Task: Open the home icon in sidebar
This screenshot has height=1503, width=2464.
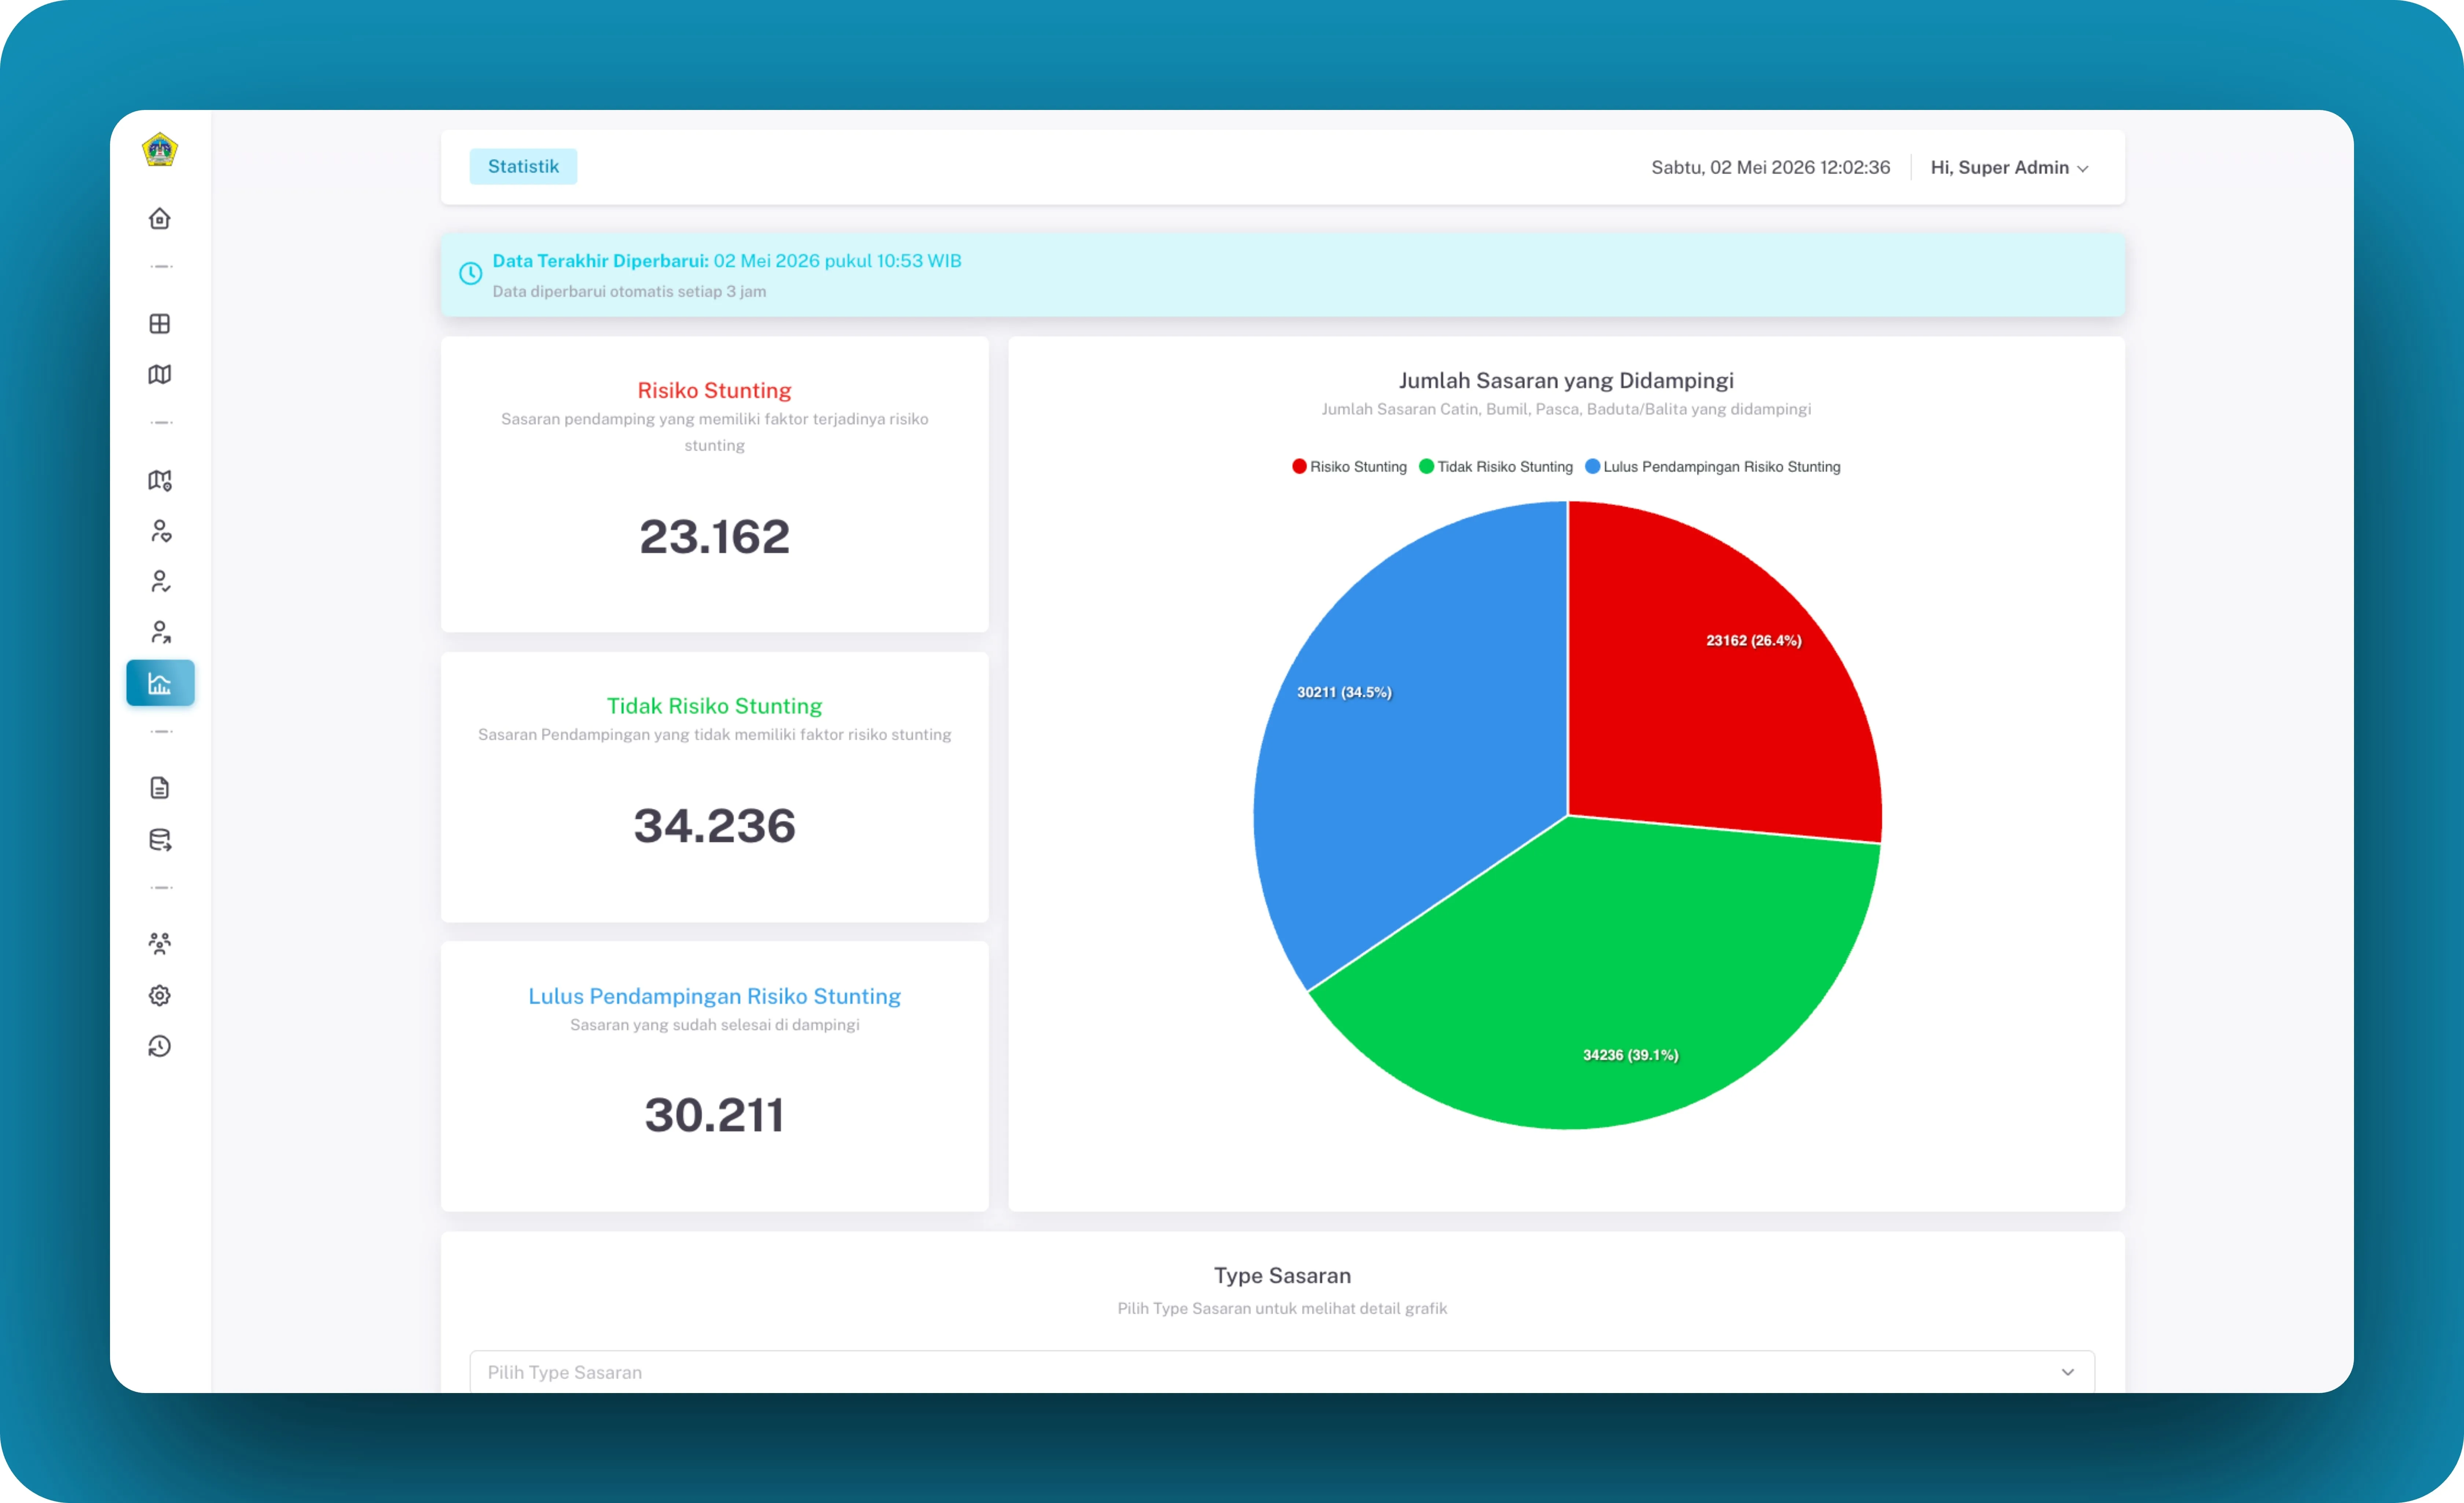Action: 160,218
